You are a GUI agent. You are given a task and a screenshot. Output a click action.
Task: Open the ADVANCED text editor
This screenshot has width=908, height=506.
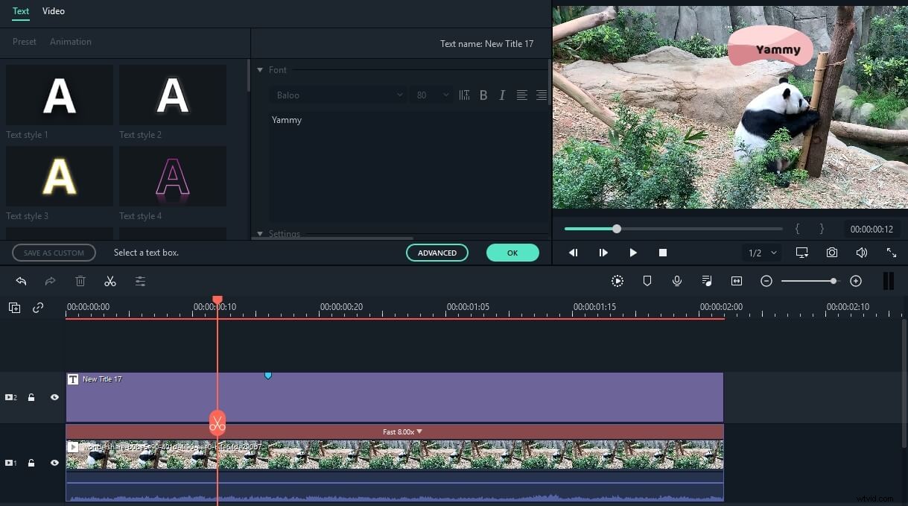(437, 253)
